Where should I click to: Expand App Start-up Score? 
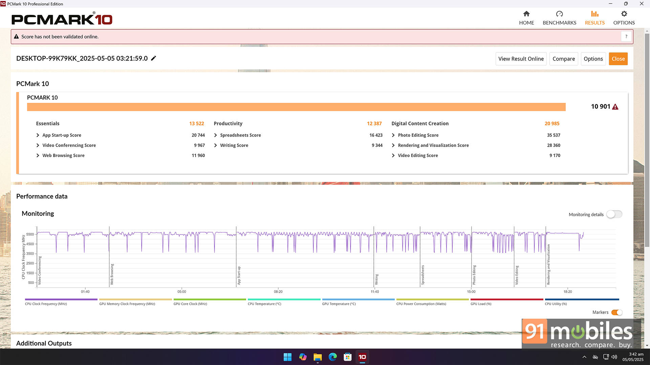point(38,135)
